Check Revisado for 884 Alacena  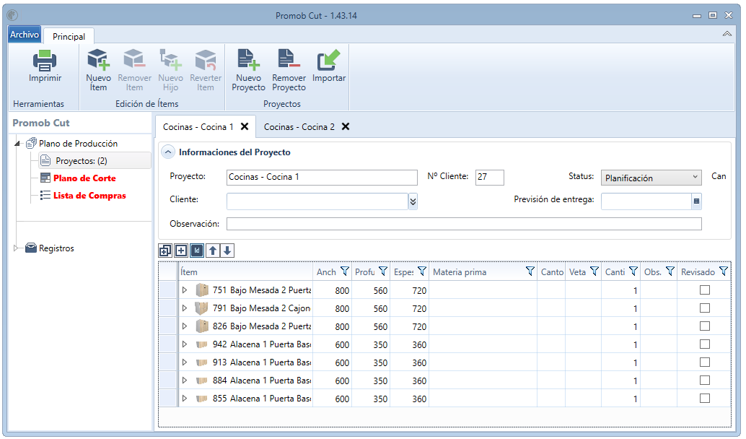coord(705,381)
